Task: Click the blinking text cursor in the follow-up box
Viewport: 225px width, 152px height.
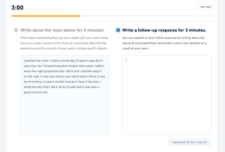Action: click(126, 61)
